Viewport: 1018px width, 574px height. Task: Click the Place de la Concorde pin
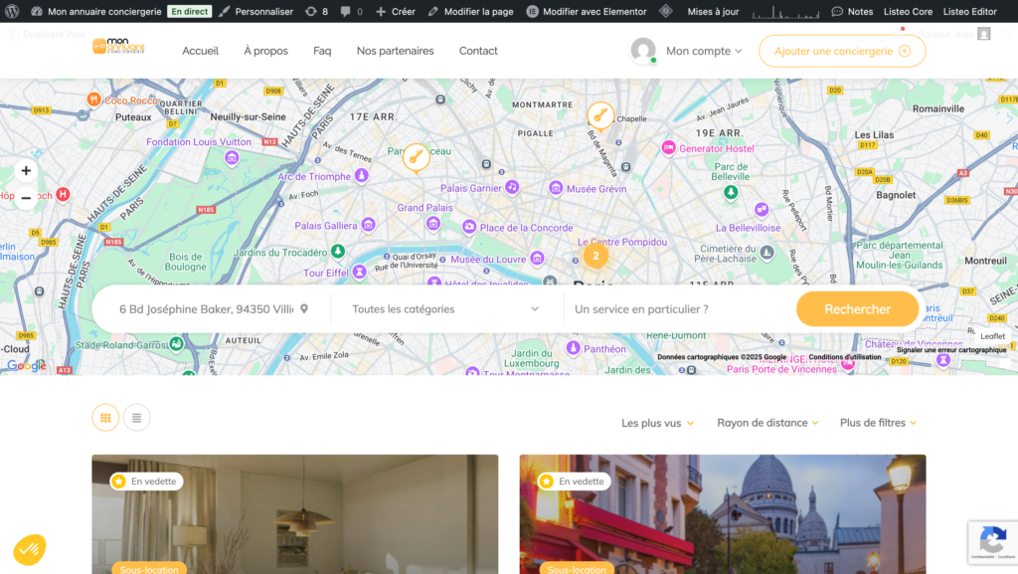point(469,227)
